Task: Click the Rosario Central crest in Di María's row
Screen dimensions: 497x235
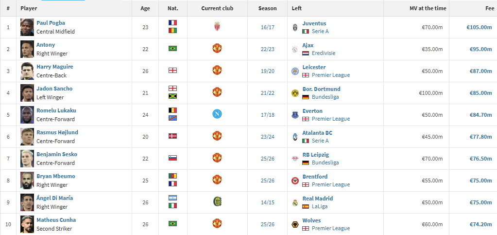Action: (217, 201)
